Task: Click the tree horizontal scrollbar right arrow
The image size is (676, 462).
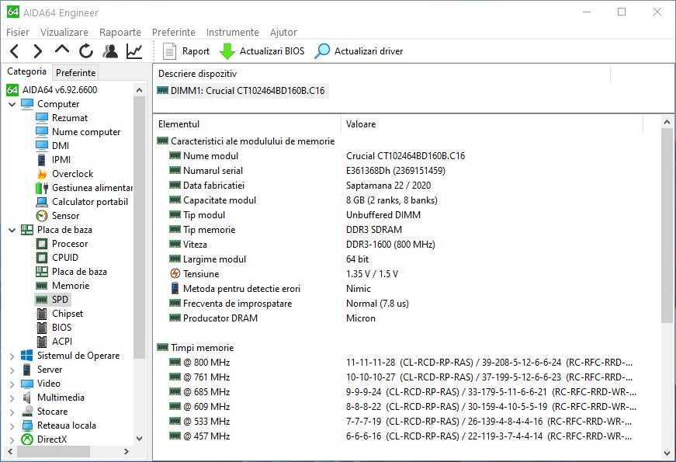Action: [127, 452]
